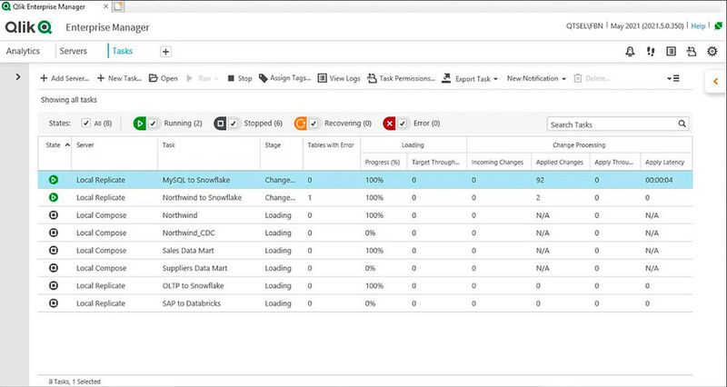Open the user permissions icon in header
Screen dimensions: 727x387
pos(692,52)
